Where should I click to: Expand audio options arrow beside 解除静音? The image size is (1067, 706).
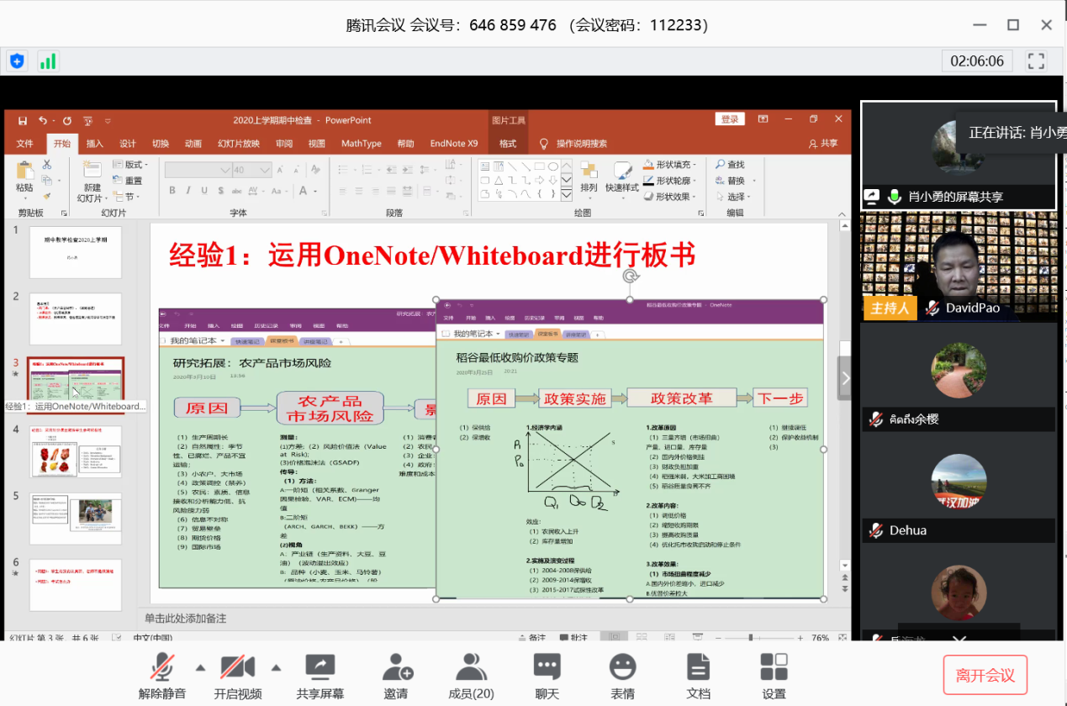(x=200, y=668)
